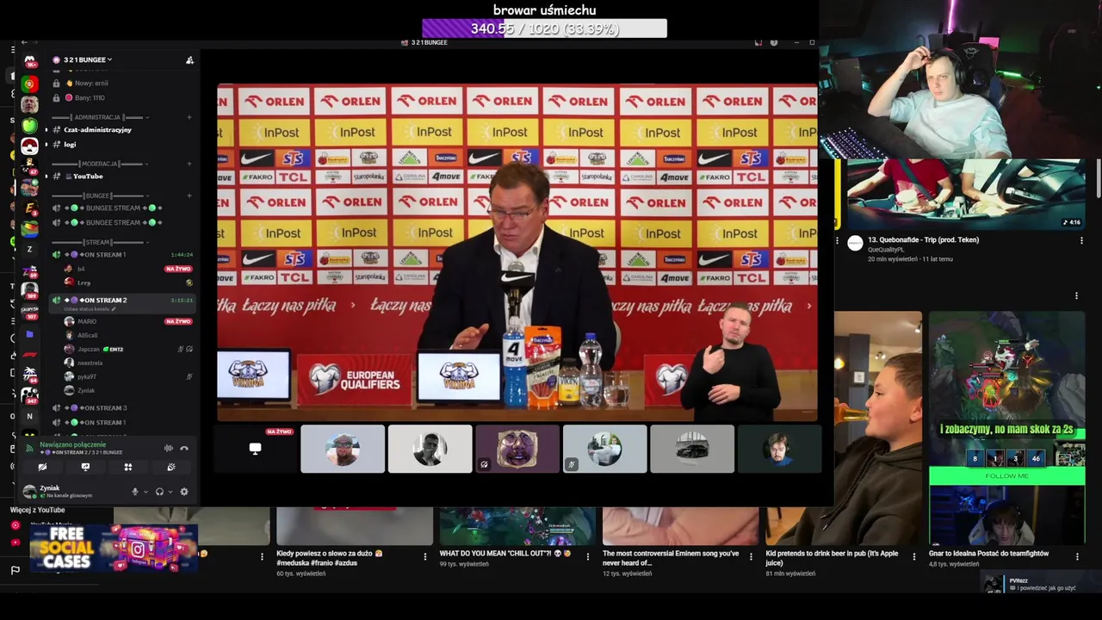Add channel to BUNGEE category
Screen dimensions: 1102x620
click(189, 195)
